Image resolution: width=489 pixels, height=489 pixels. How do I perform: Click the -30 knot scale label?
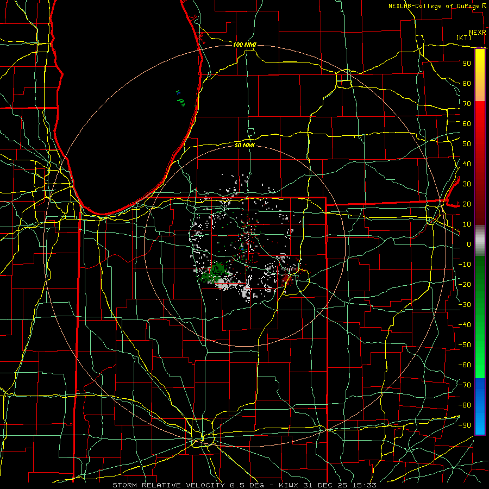465,305
